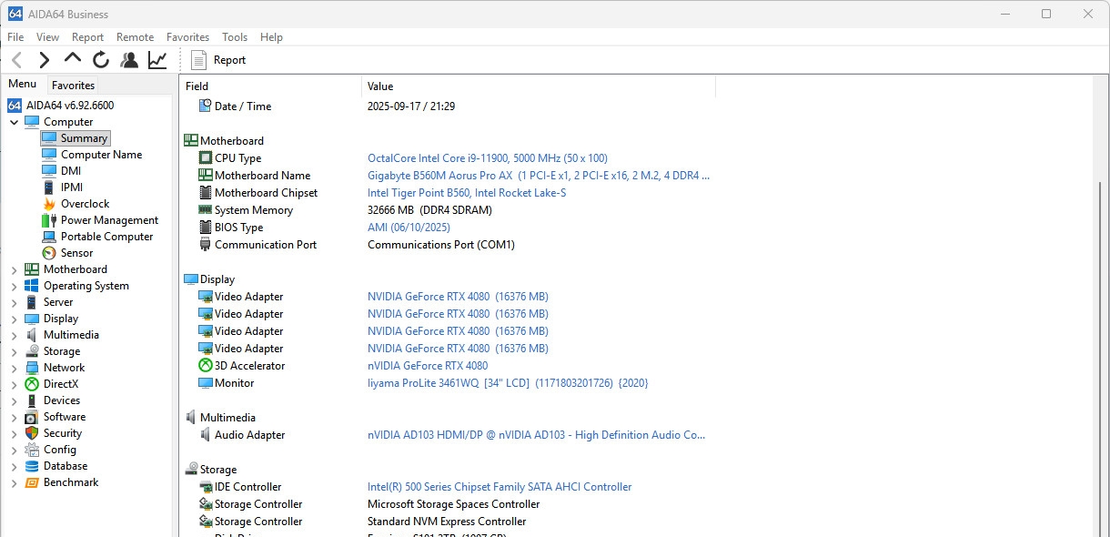
Task: Open AMI (06/10/2025) BIOS link
Action: coord(409,228)
